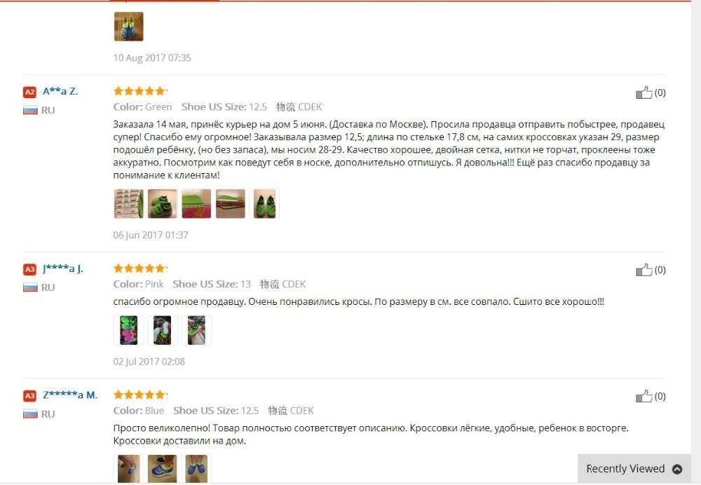This screenshot has height=485, width=701.
Task: Open reviewer profile J****a J.
Action: pos(63,268)
